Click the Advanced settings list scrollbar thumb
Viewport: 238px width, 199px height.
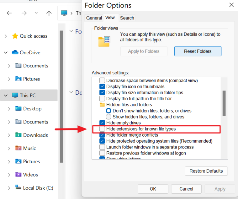224,103
